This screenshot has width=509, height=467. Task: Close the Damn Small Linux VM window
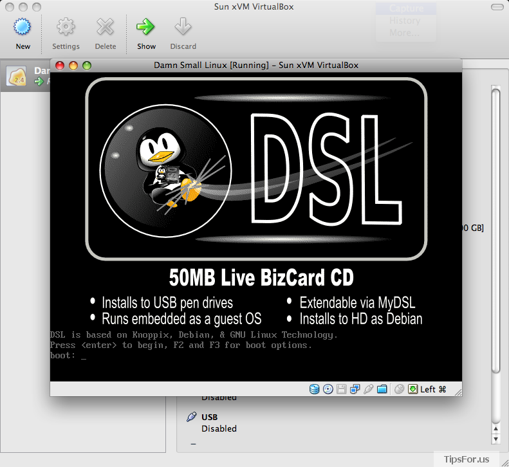coord(60,66)
